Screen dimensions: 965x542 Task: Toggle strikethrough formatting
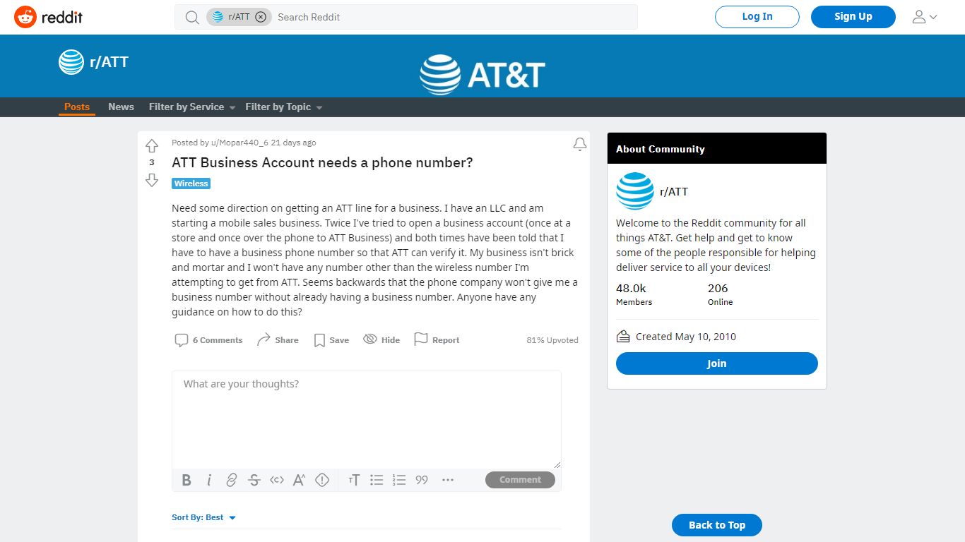coord(254,480)
